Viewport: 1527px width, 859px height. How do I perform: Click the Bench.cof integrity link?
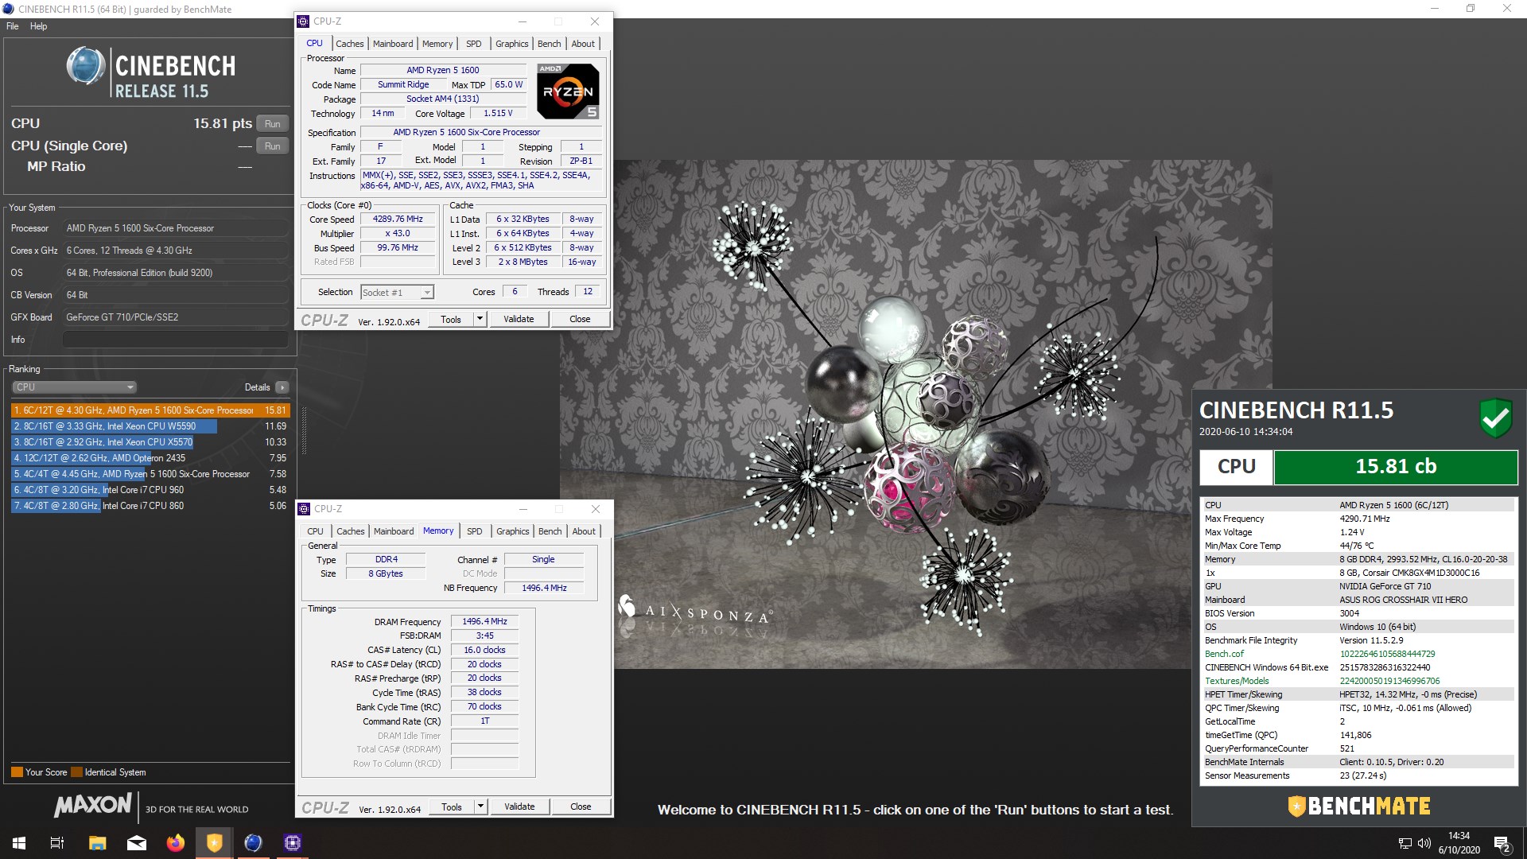click(1224, 654)
